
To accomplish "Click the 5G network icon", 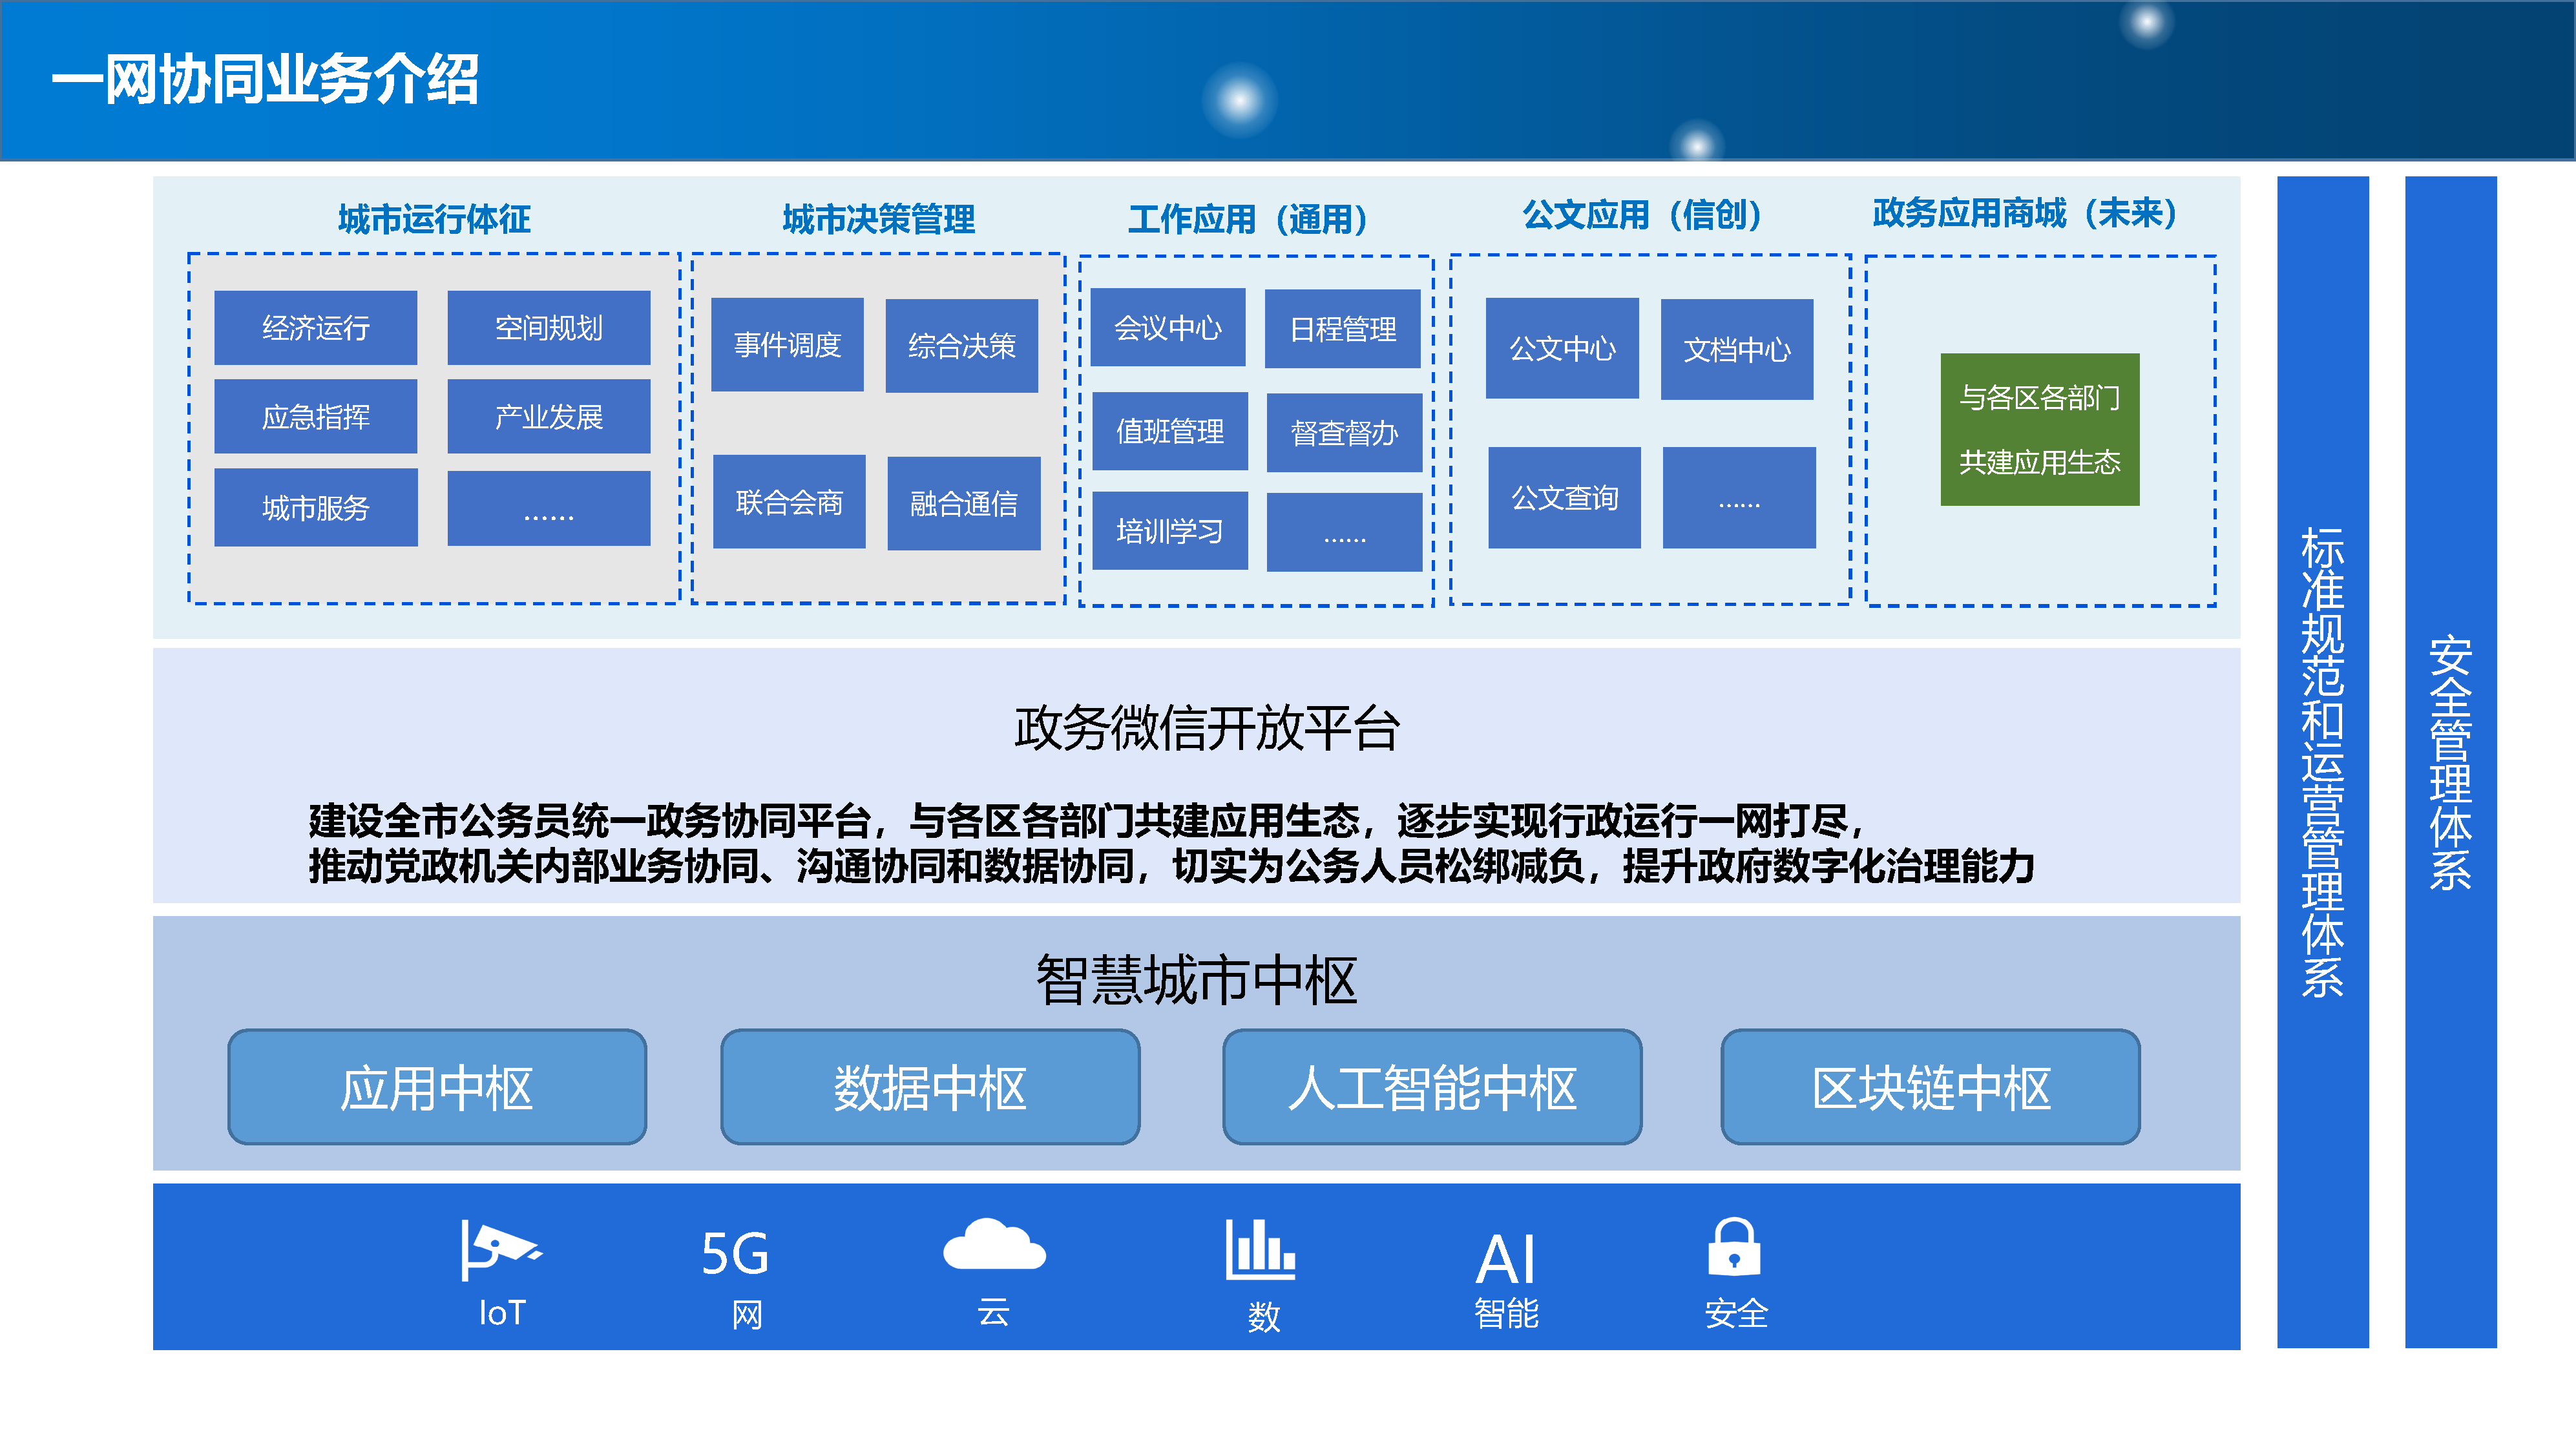I will tap(735, 1253).
